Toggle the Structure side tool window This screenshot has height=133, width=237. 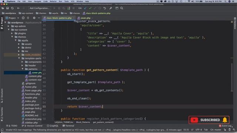pos(2,96)
